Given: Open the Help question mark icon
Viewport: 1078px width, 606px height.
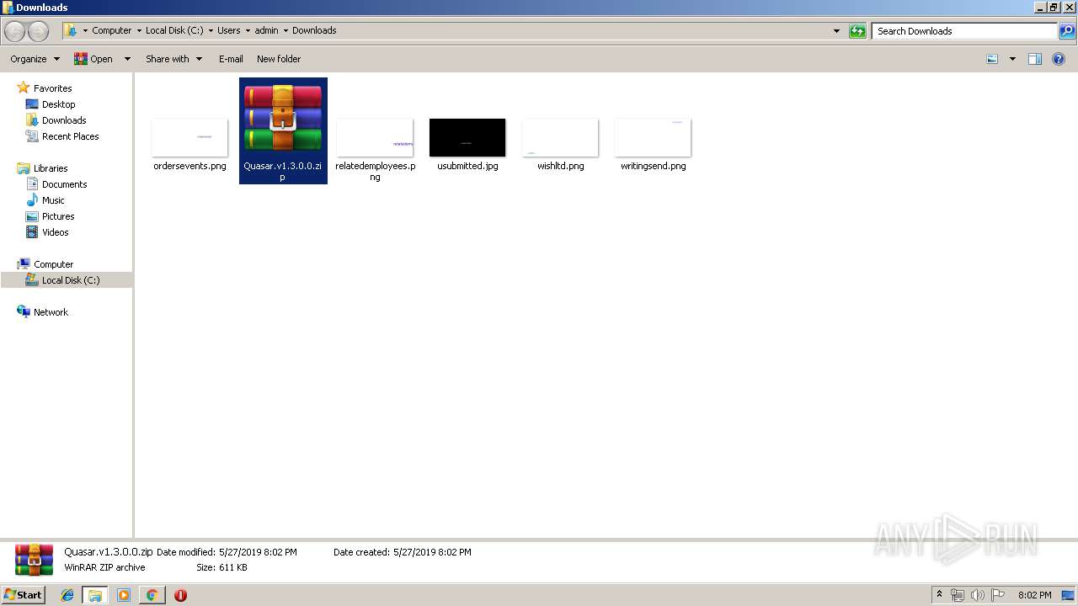Looking at the screenshot, I should 1059,59.
